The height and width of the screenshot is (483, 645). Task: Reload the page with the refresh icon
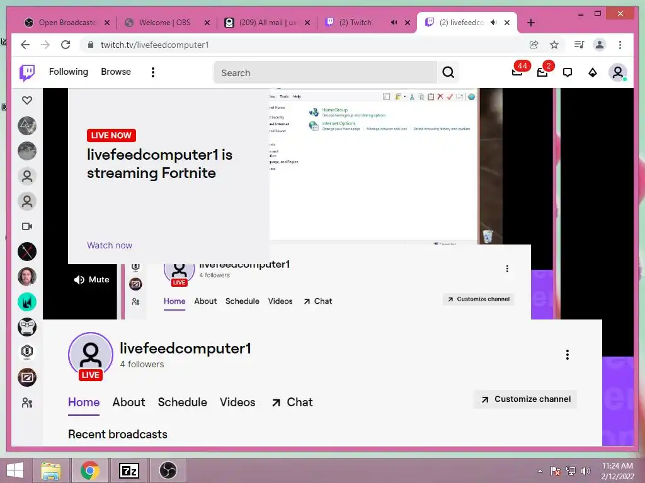coord(66,45)
